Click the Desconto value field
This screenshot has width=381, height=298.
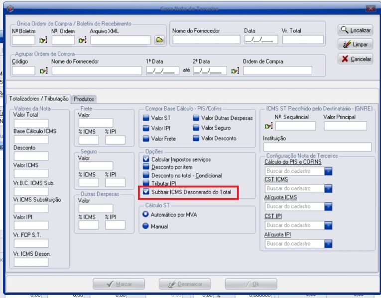point(31,156)
